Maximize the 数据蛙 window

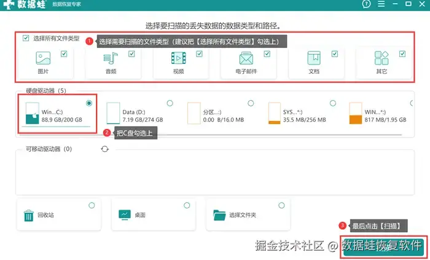pyautogui.click(x=408, y=4)
